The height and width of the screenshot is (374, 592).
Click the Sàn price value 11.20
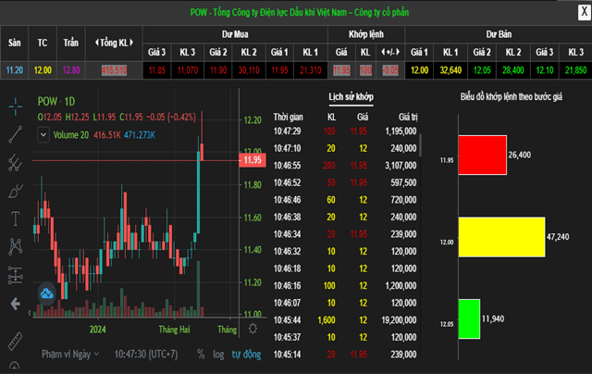tap(15, 70)
